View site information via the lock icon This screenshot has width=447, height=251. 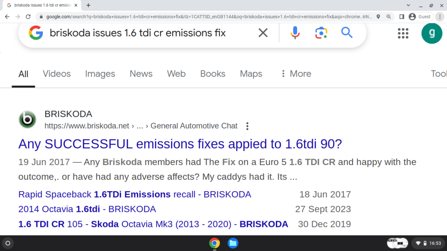pos(41,17)
